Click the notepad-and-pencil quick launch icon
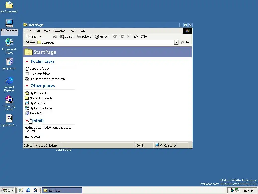258x194 pixels. [21, 190]
